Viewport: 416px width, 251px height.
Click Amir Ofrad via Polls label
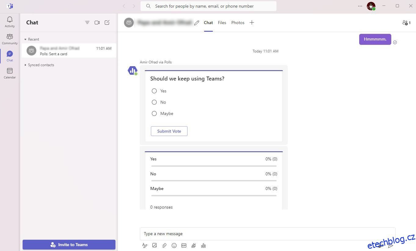(x=156, y=62)
